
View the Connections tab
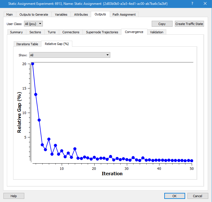point(71,32)
